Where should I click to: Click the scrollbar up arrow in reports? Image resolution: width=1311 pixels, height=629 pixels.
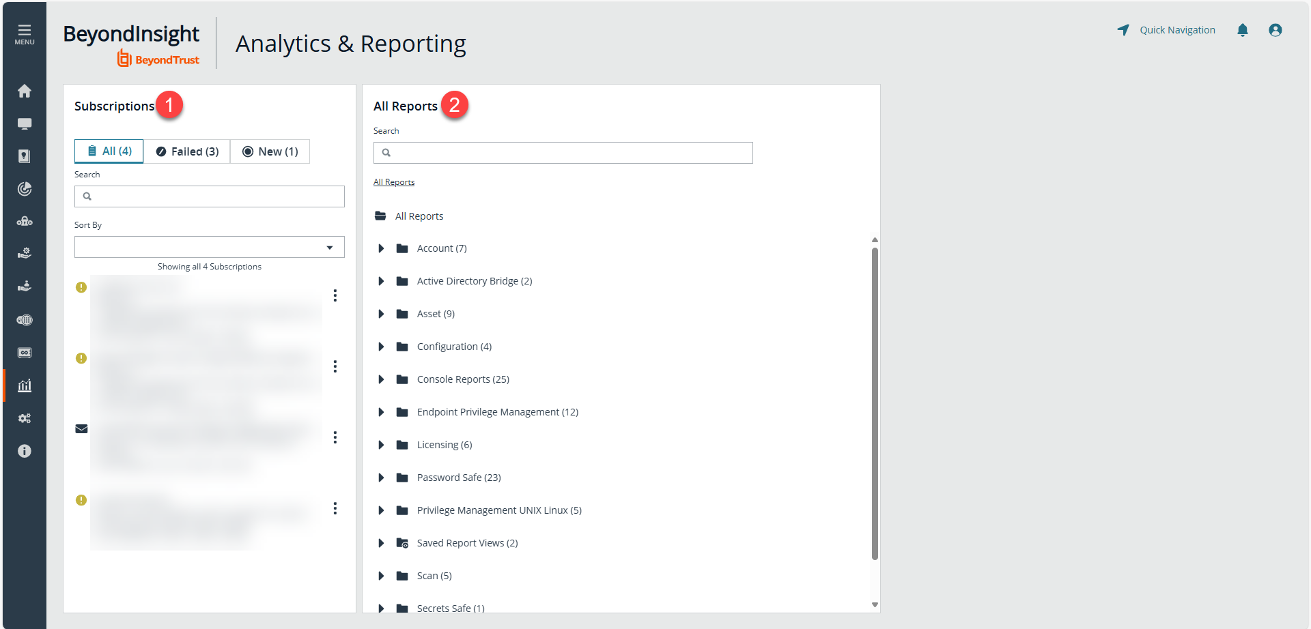(875, 240)
